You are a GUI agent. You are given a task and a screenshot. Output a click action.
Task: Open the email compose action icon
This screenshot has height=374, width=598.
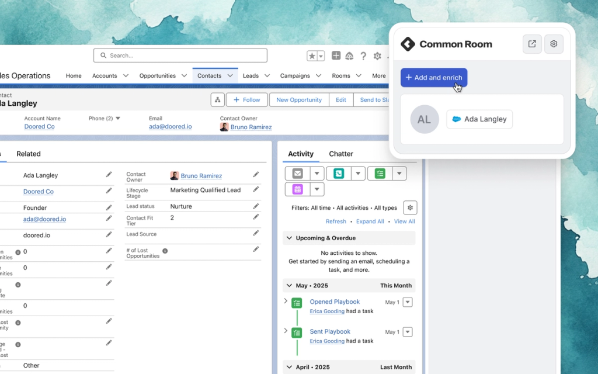coord(297,174)
